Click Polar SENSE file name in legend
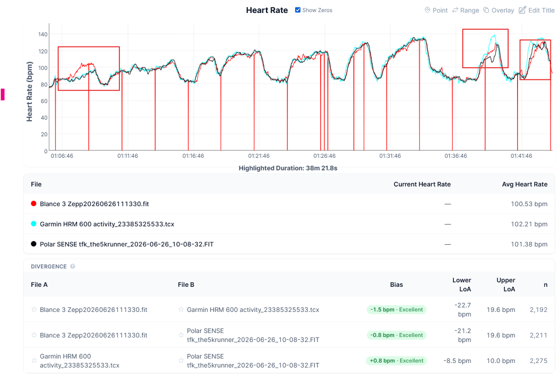Screen dimensions: 557x376 tap(127, 244)
